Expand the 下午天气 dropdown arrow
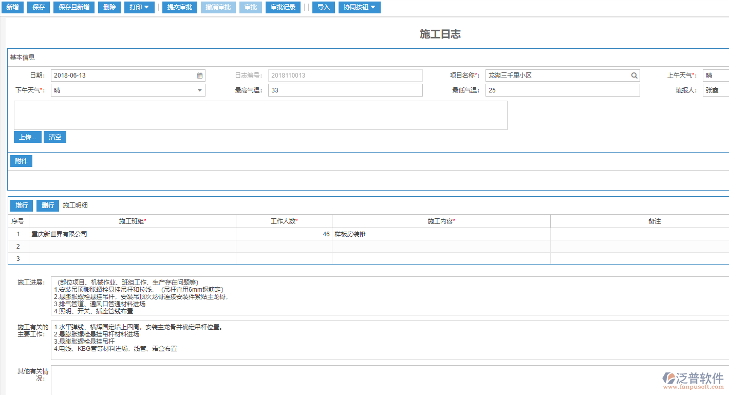The image size is (729, 395). point(200,90)
